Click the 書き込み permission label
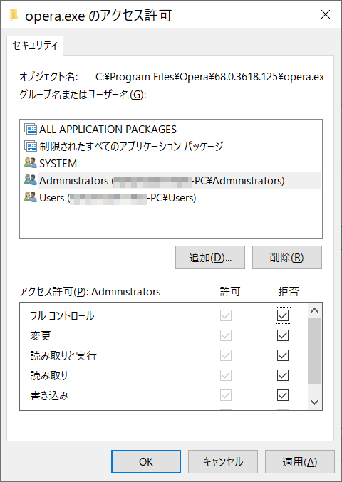Image resolution: width=342 pixels, height=482 pixels. [x=49, y=395]
